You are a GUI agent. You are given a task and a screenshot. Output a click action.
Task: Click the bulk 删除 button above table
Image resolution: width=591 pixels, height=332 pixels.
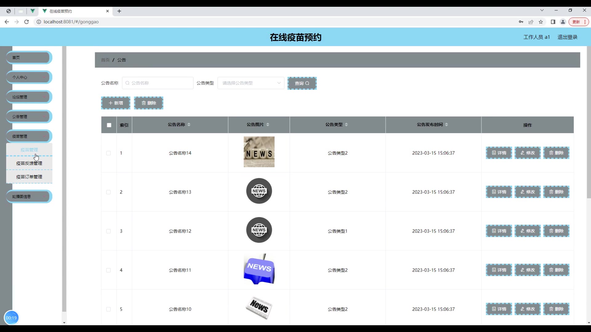(149, 103)
